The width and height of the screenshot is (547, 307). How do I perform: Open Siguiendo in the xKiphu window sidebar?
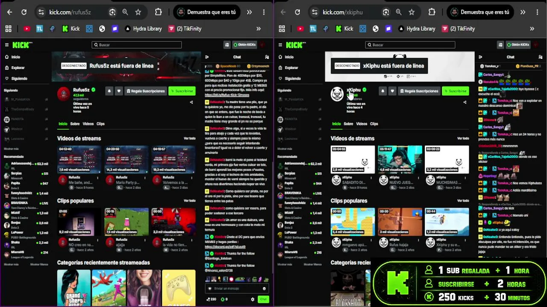(293, 78)
